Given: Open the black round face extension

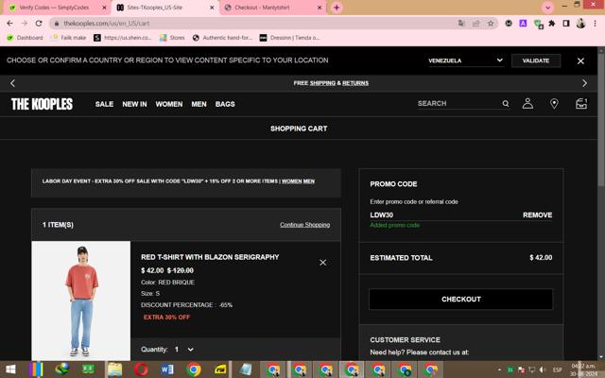Looking at the screenshot, I should [509, 23].
